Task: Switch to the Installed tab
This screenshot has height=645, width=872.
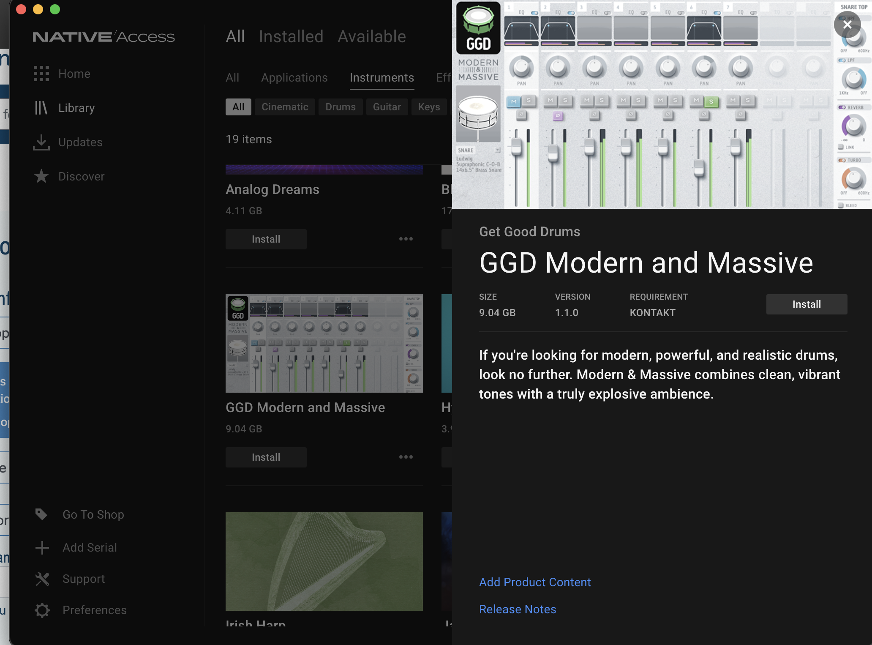Action: tap(291, 37)
